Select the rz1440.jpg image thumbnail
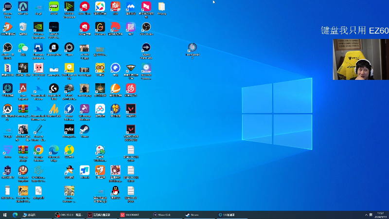Screen dimensions: 389x219 click(x=85, y=71)
